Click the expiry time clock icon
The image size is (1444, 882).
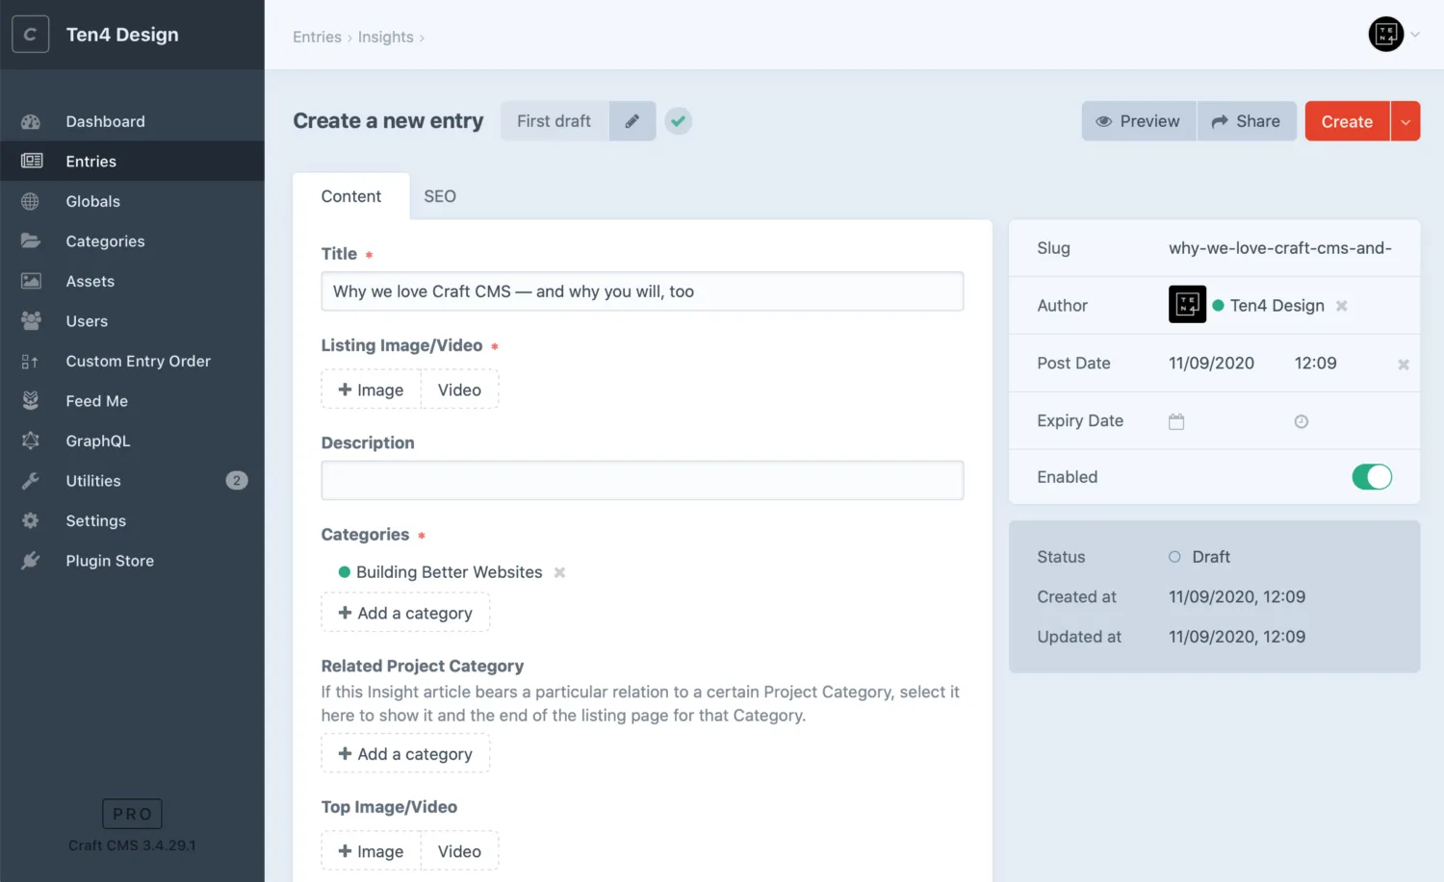pos(1302,421)
